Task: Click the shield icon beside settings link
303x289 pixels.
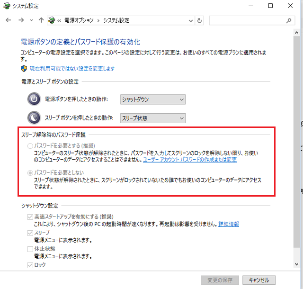Action: pyautogui.click(x=24, y=69)
